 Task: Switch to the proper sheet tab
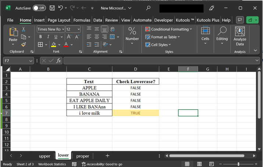tap(83, 156)
